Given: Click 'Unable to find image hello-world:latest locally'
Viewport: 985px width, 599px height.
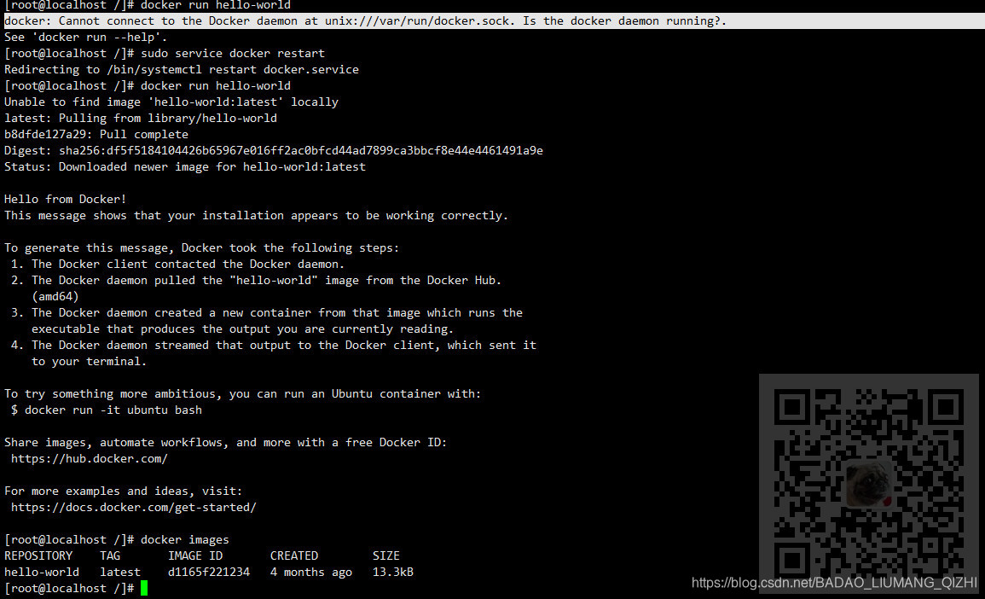Looking at the screenshot, I should pyautogui.click(x=171, y=102).
